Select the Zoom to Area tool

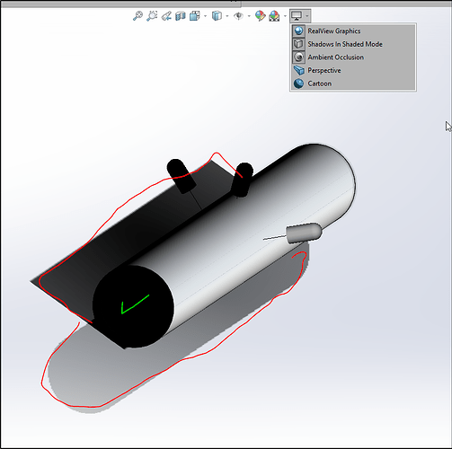click(x=152, y=16)
